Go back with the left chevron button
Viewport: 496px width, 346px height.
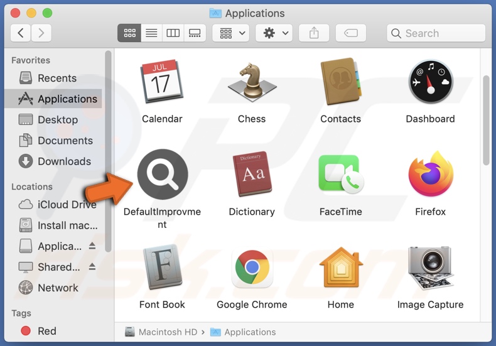click(x=21, y=33)
